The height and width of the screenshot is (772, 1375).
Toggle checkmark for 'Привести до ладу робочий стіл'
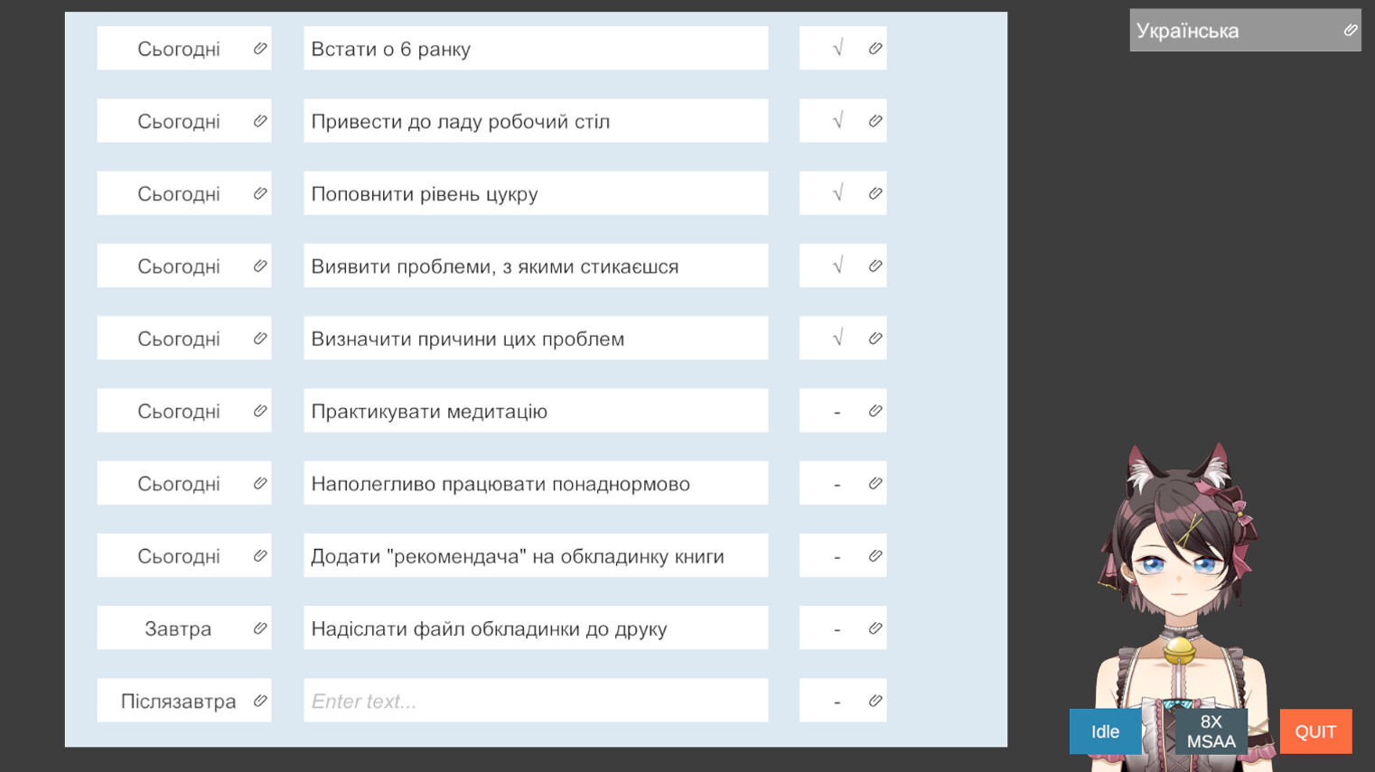837,121
